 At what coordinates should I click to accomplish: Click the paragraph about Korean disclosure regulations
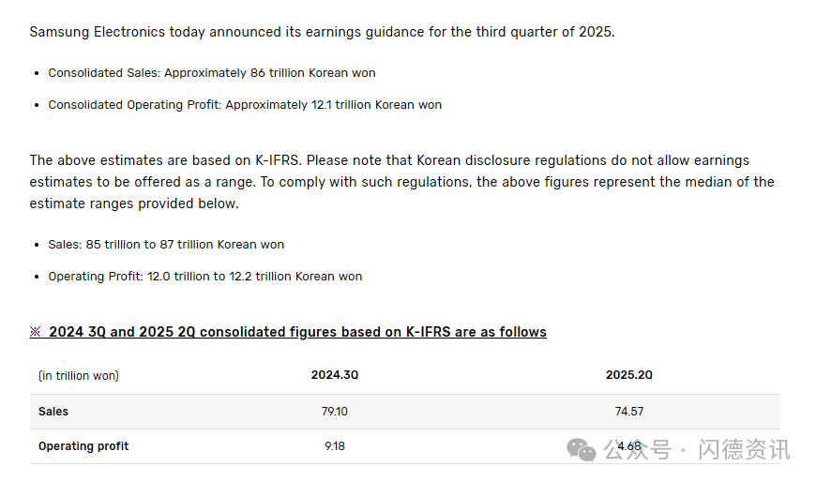401,182
